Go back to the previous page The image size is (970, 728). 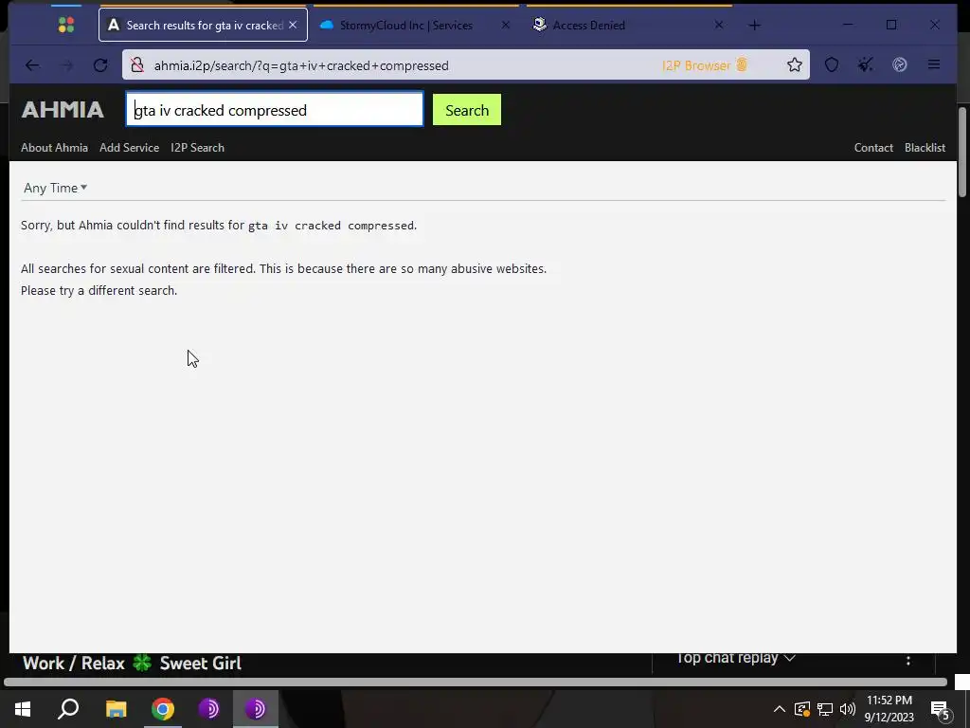32,65
